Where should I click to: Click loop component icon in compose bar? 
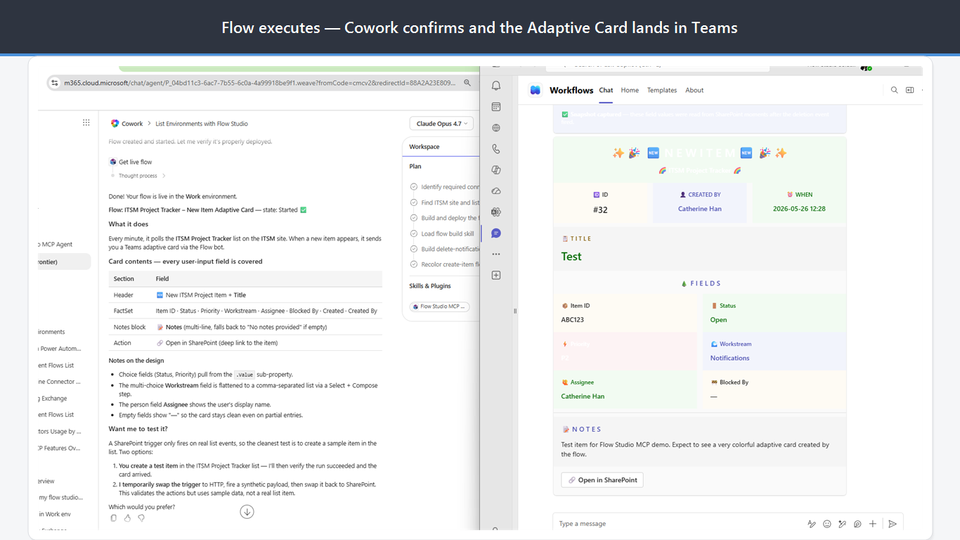pos(857,524)
